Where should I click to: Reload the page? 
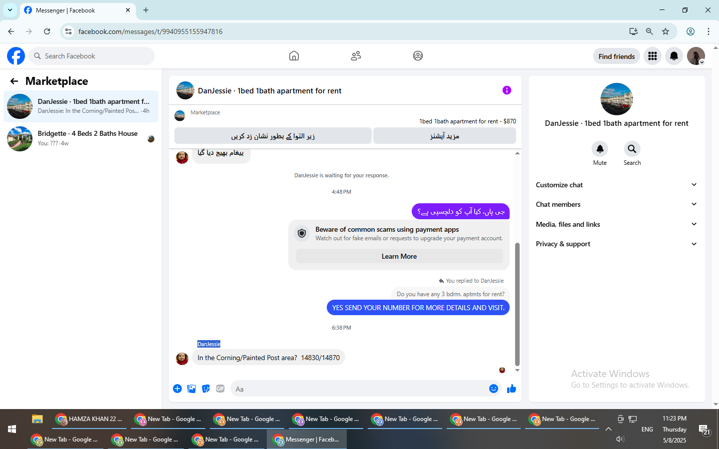[x=47, y=31]
